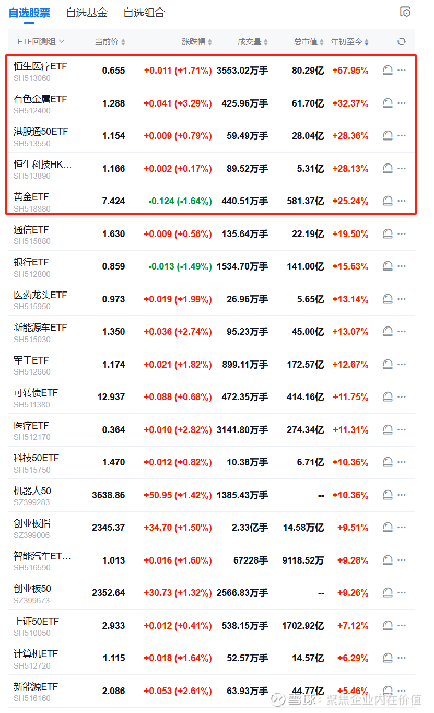Image resolution: width=434 pixels, height=713 pixels.
Task: Toggle sorting on 总市值 column
Action: click(309, 42)
